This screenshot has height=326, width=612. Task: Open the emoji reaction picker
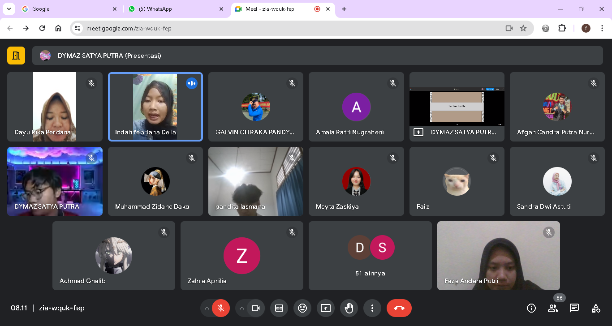pos(302,308)
